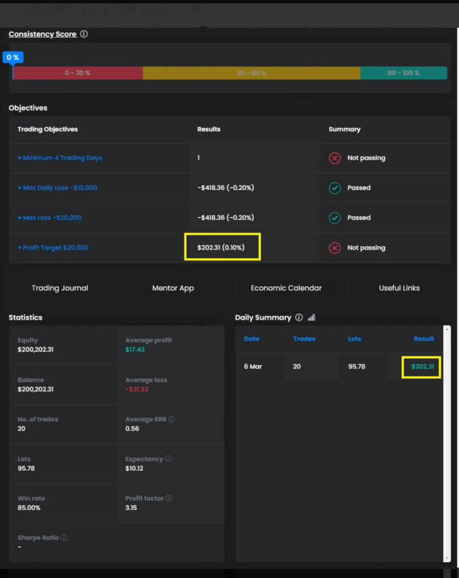This screenshot has height=578, width=459.
Task: Open the Mentor App
Action: point(173,288)
